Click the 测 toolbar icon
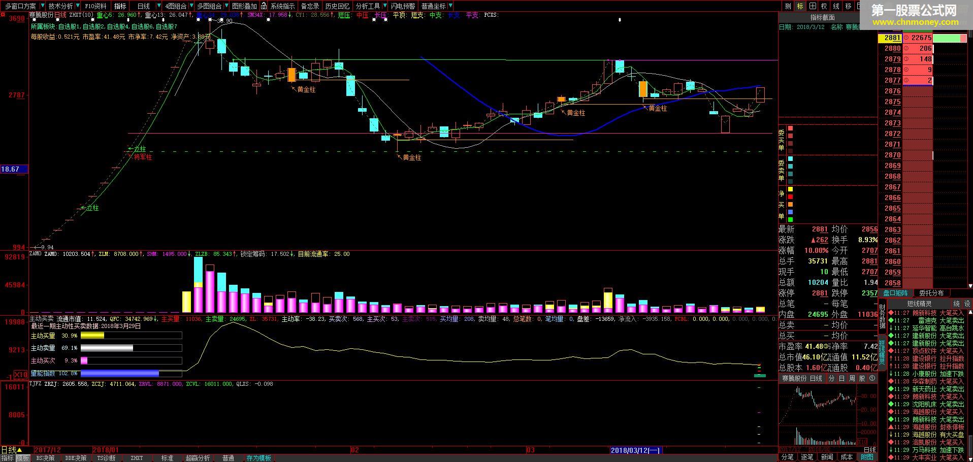 788,6
